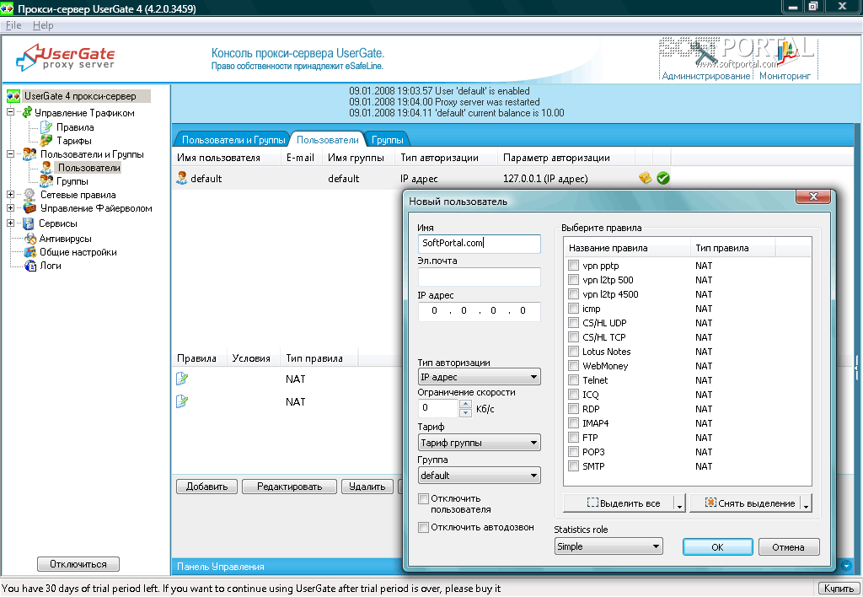863x597 pixels.
Task: Click the Эл.почта input field
Action: click(x=479, y=277)
